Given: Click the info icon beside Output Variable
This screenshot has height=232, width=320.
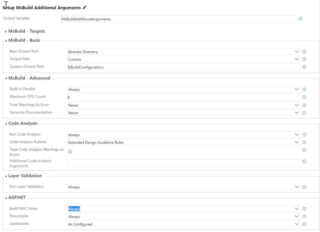Looking at the screenshot, I should [301, 19].
